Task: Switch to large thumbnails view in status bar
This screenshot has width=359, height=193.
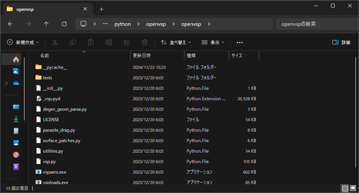Action: tap(353, 189)
